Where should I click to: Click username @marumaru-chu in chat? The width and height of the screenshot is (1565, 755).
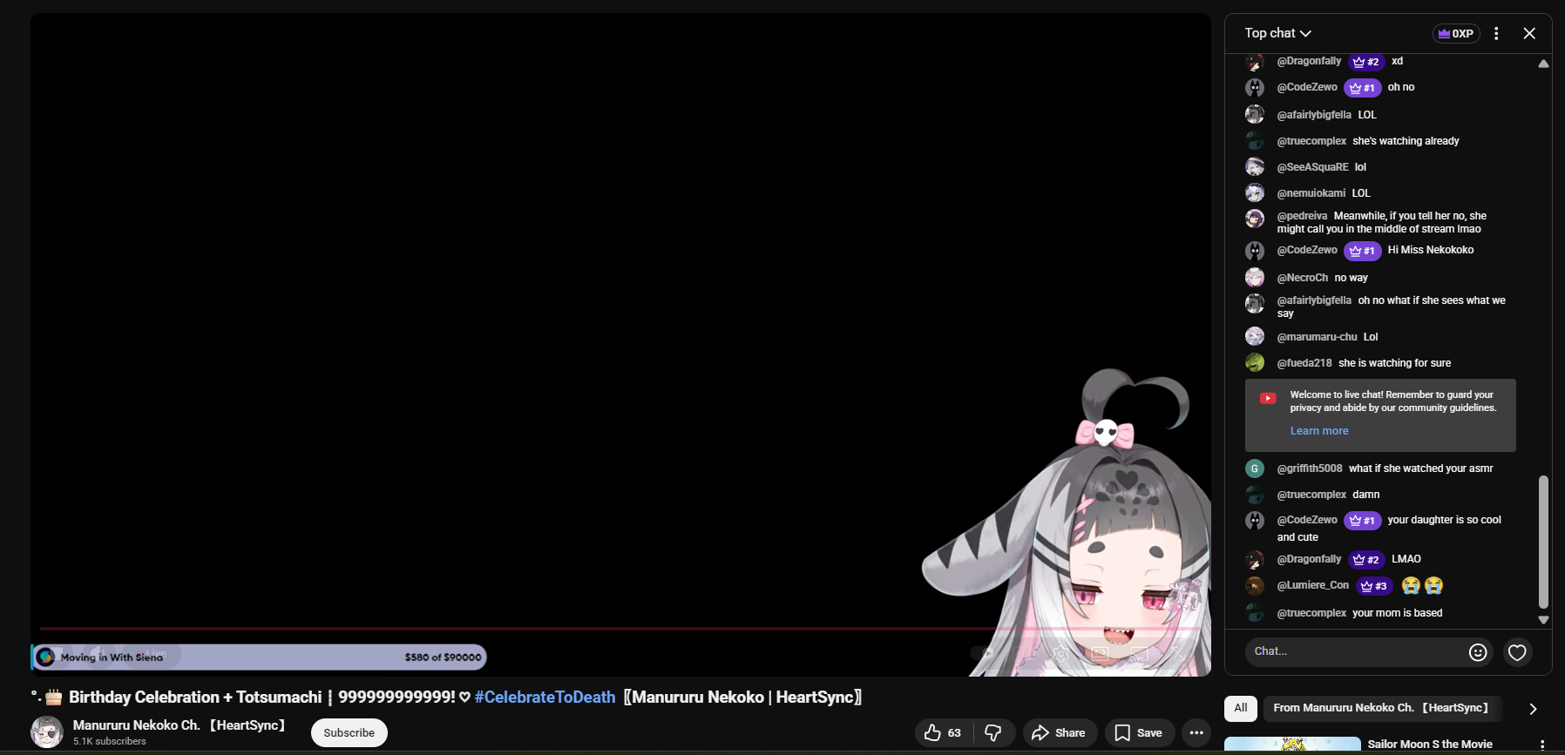point(1318,337)
